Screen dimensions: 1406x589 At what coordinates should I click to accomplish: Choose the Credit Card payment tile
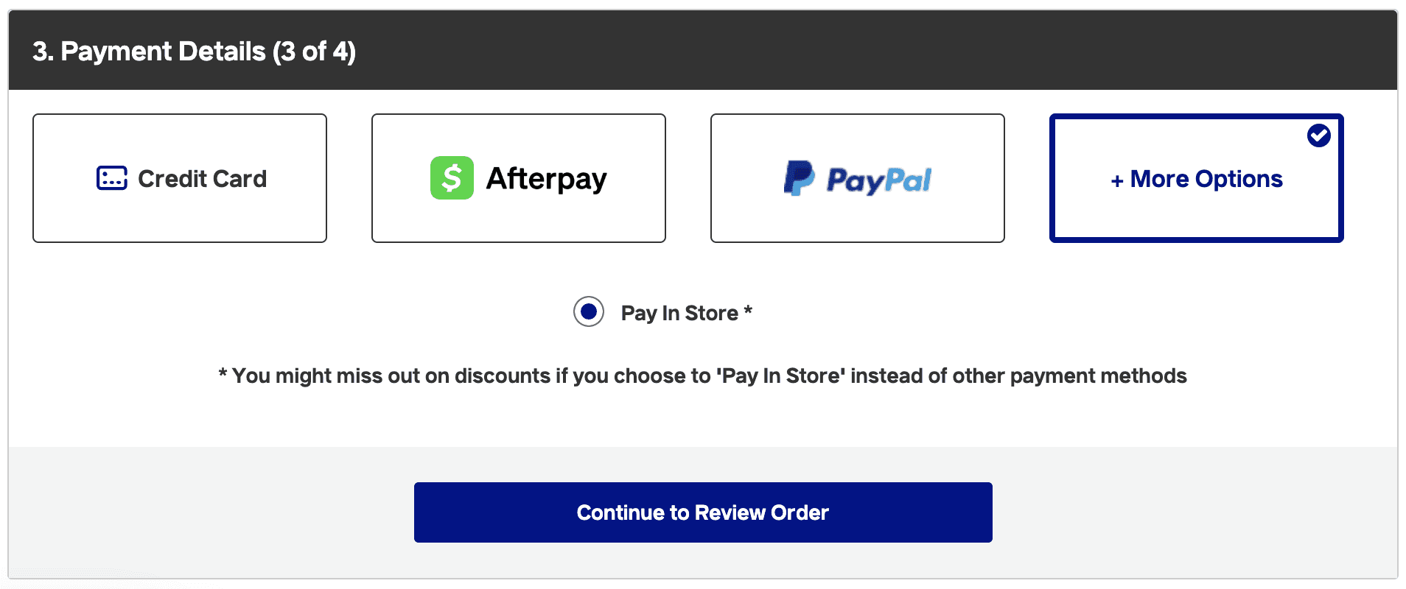click(180, 178)
